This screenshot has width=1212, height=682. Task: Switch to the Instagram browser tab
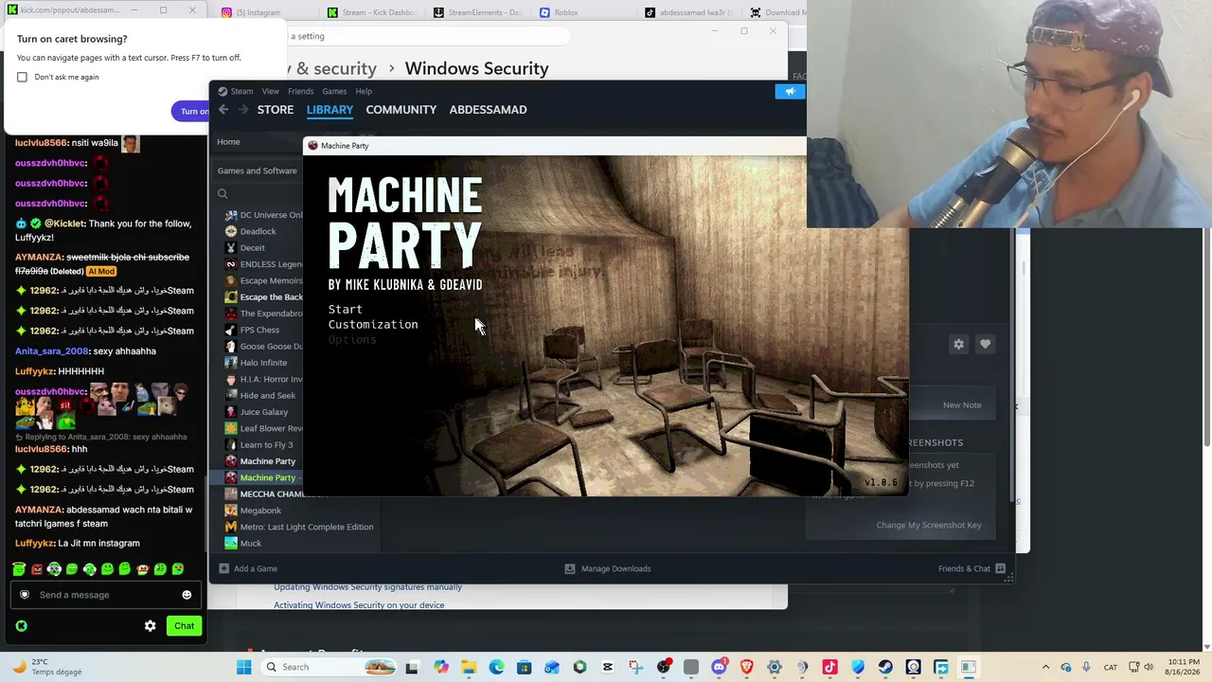251,13
